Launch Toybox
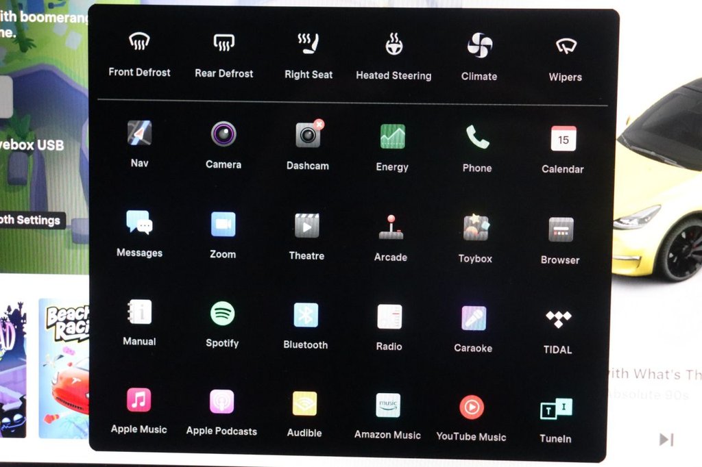The height and width of the screenshot is (467, 702). (x=475, y=228)
